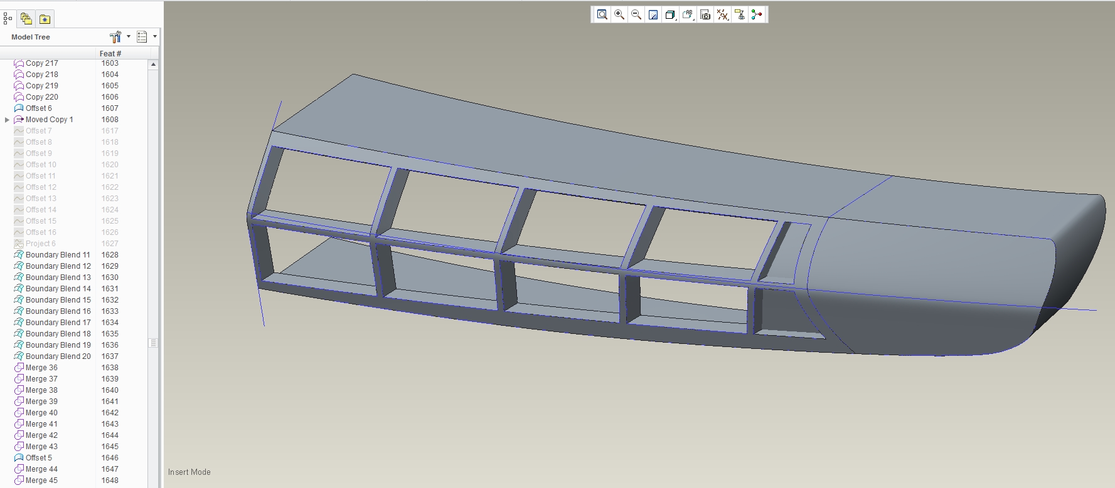Click the Merge 36 feature icon

click(19, 368)
